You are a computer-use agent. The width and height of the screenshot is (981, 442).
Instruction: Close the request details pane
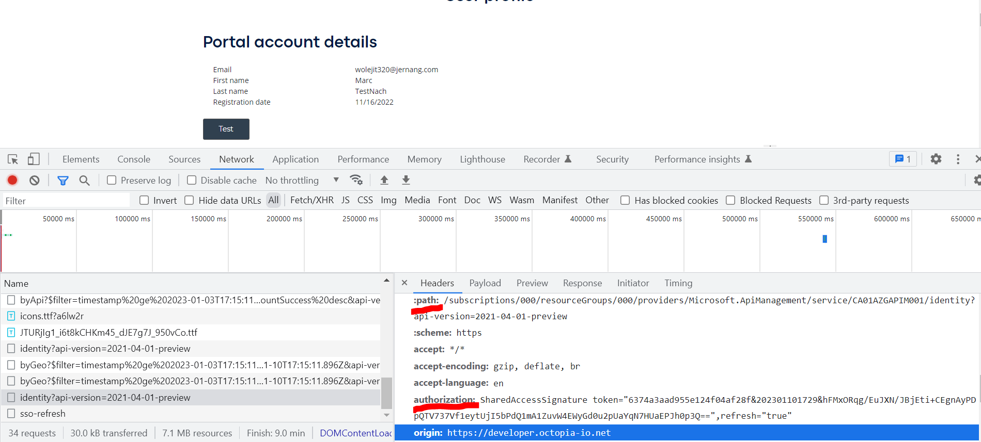(x=404, y=283)
